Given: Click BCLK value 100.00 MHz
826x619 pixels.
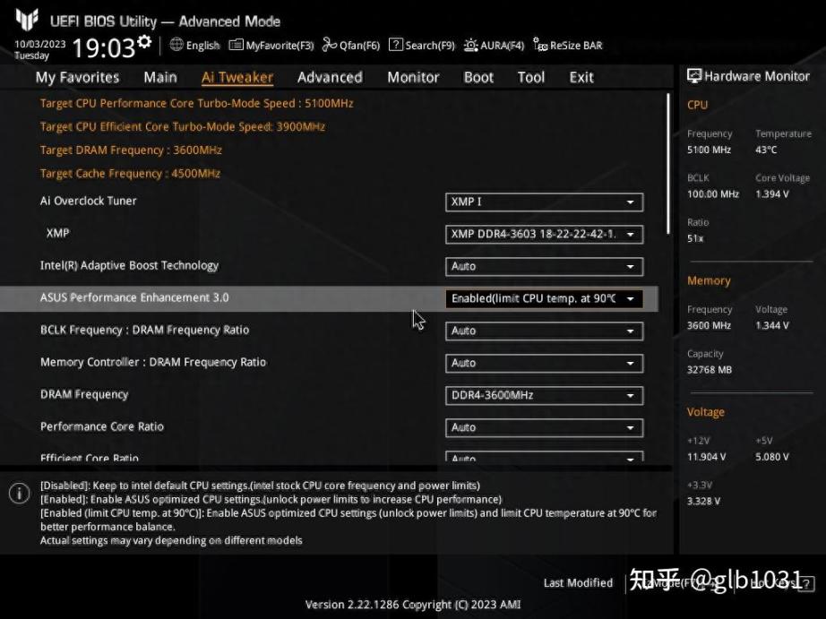Looking at the screenshot, I should click(713, 193).
